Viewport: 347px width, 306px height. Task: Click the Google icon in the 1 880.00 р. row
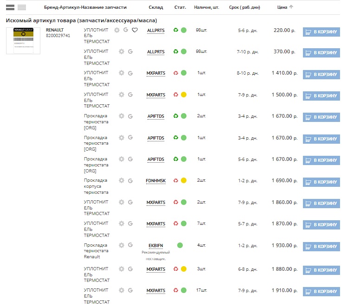(x=130, y=268)
